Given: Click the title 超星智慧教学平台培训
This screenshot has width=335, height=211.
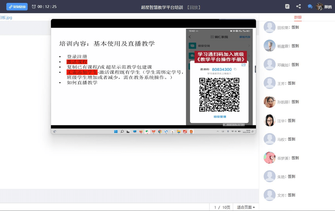Looking at the screenshot, I should click(162, 7).
